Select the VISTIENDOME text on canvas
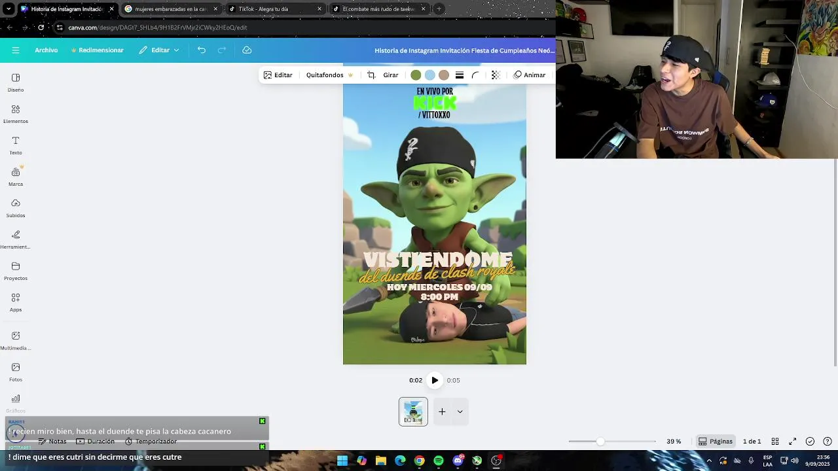The height and width of the screenshot is (471, 838). click(x=437, y=260)
